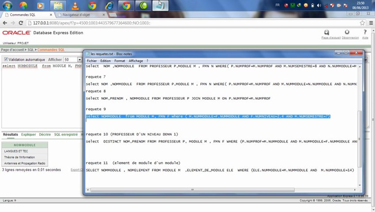Open the green sphere app in taskbar
Image resolution: width=375 pixels, height=212 pixels.
[x=143, y=5]
